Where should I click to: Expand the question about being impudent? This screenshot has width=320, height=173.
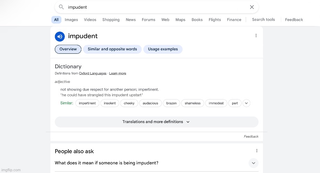[253, 163]
